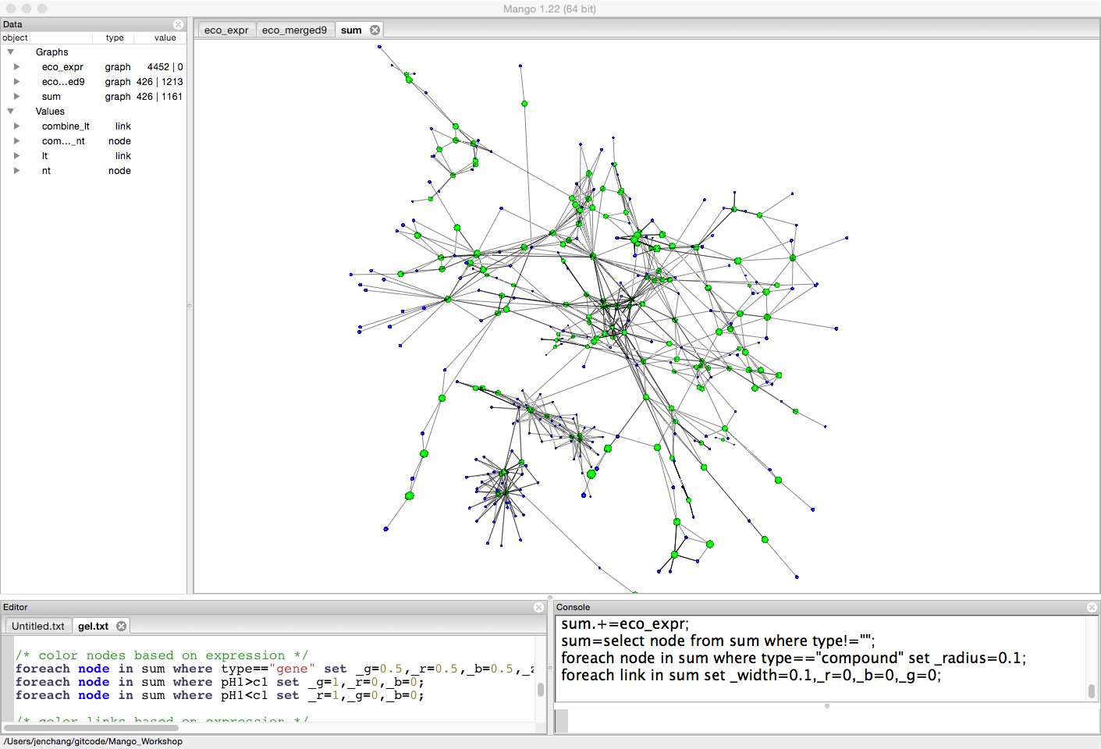Close the Data panel
This screenshot has height=749, width=1101.
[x=178, y=24]
